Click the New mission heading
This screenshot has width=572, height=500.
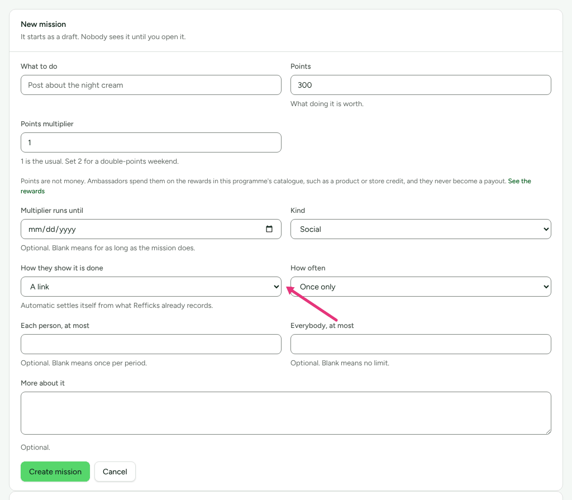coord(44,24)
